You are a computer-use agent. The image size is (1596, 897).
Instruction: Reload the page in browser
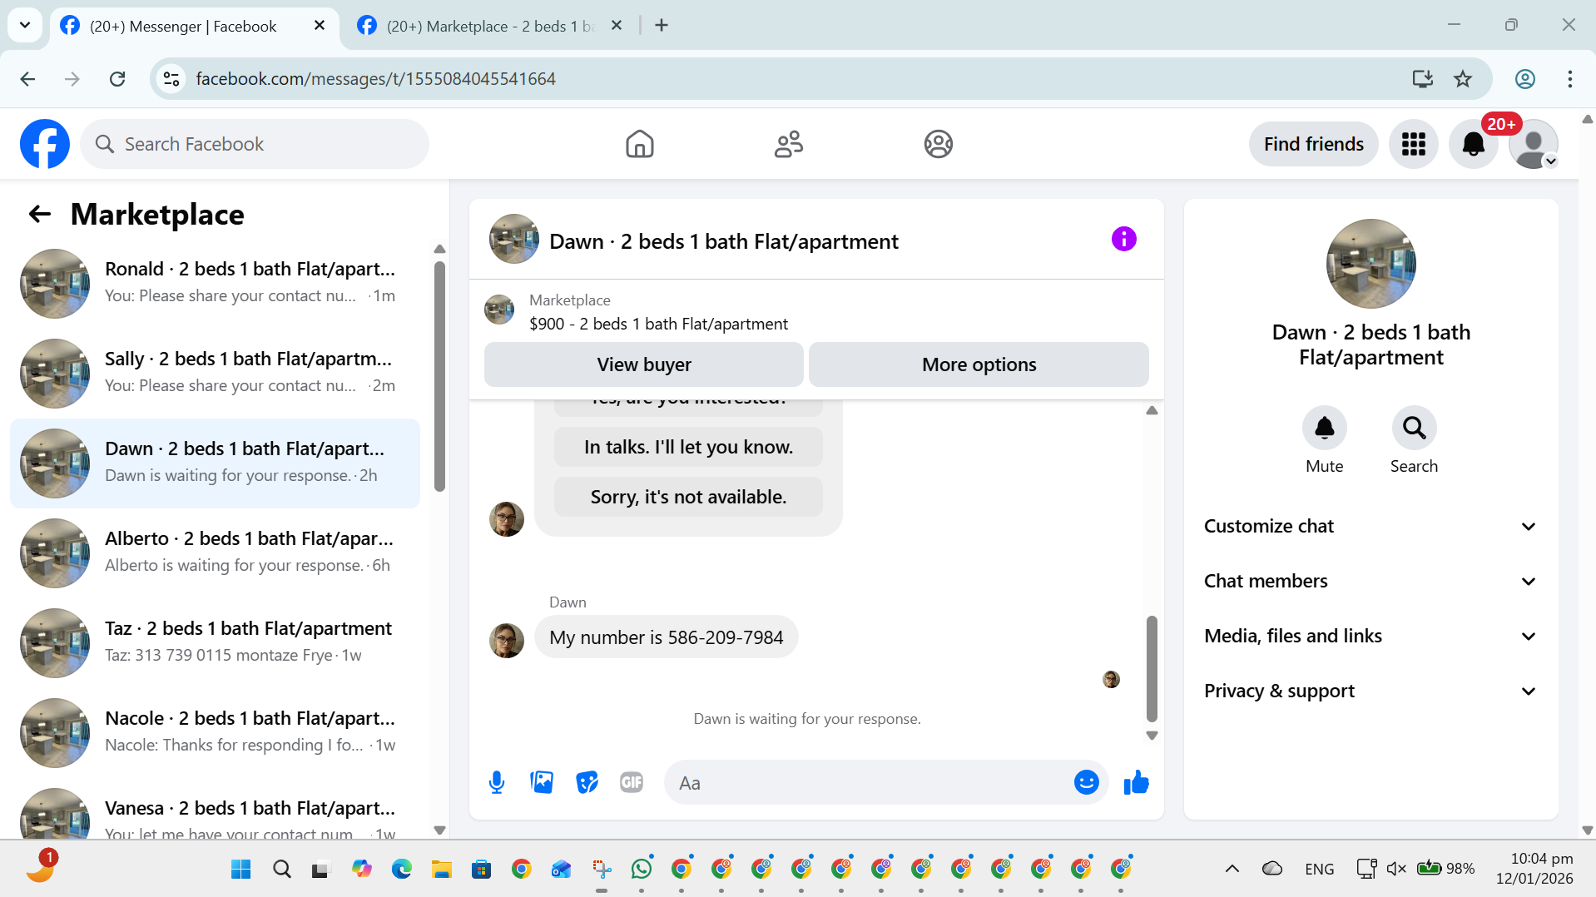coord(117,79)
